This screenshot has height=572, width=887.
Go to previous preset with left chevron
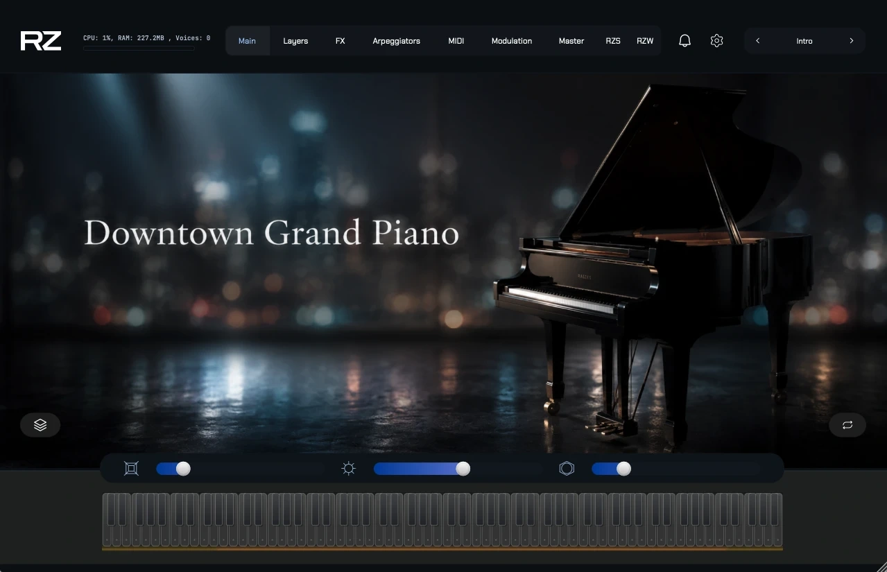(757, 41)
